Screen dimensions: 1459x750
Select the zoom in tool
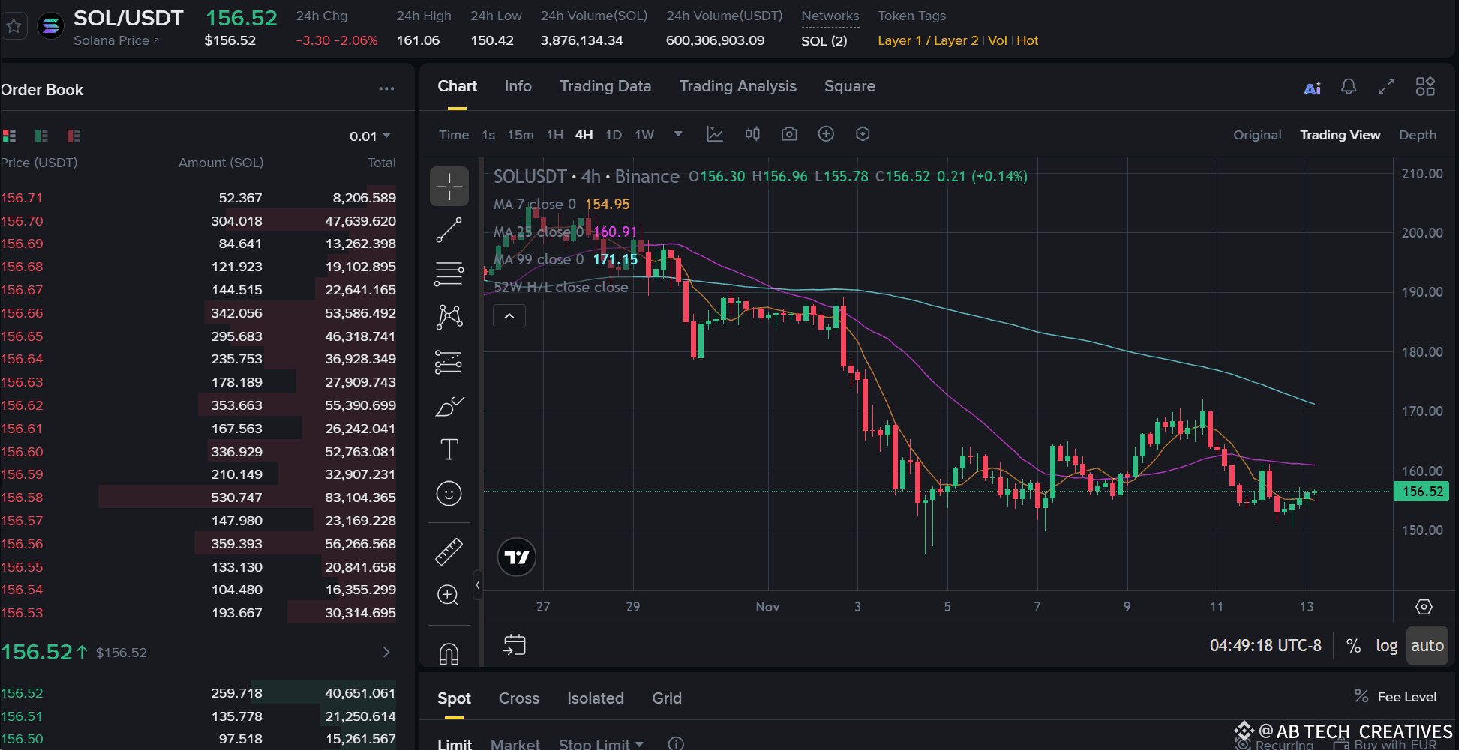449,596
